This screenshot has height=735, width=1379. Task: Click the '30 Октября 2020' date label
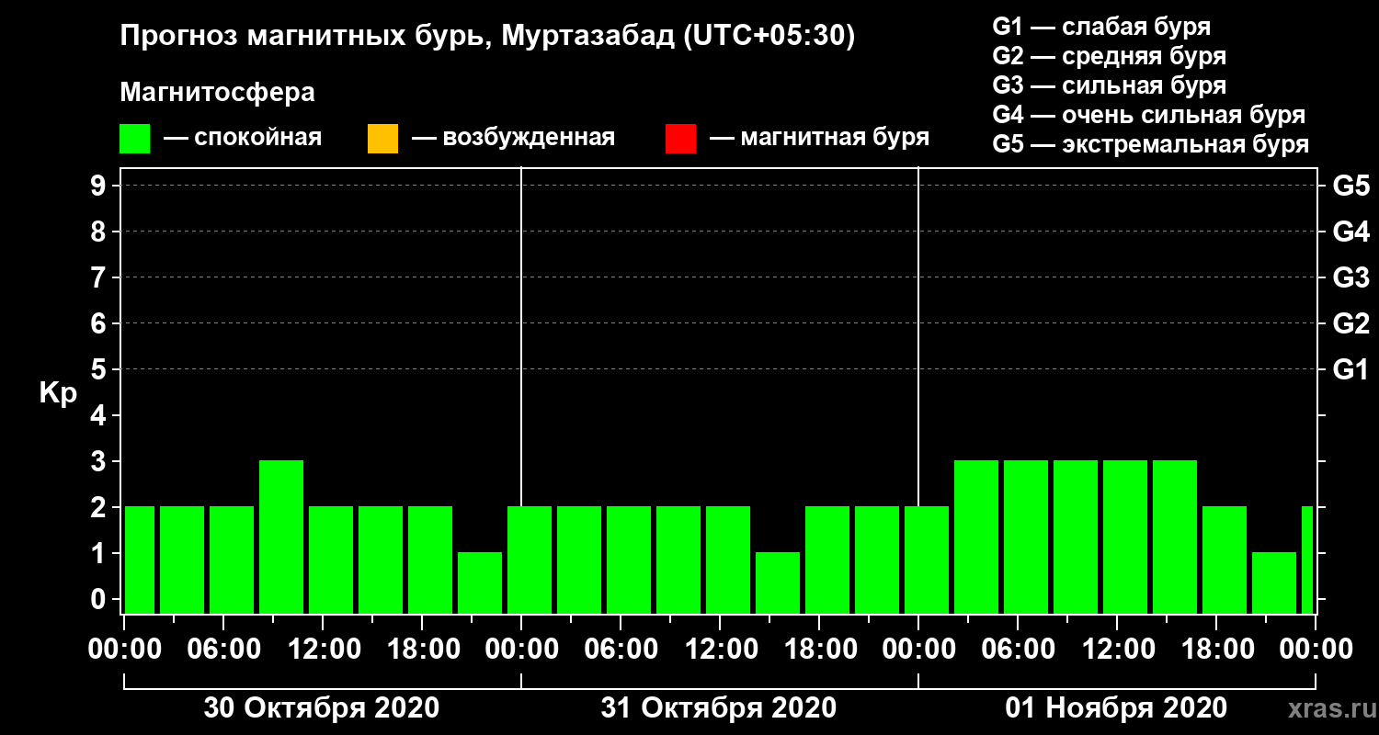(322, 708)
